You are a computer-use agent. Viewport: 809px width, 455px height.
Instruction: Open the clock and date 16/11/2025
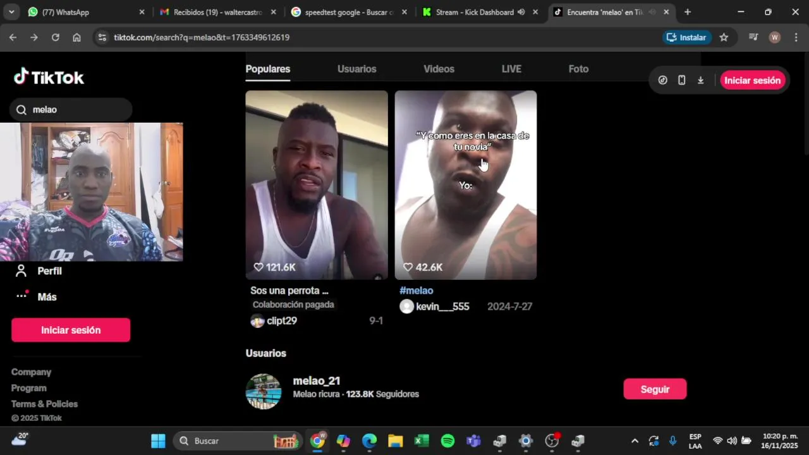tap(779, 440)
